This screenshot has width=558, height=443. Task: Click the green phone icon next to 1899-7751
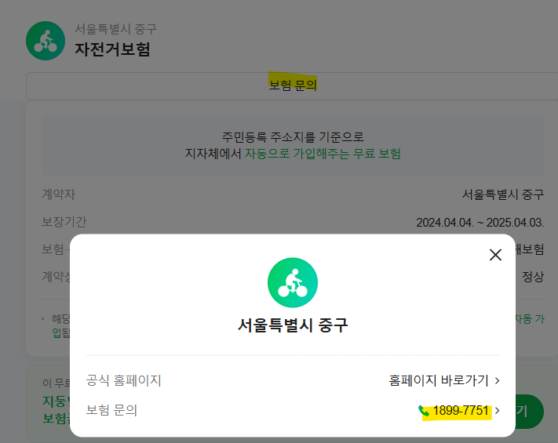pyautogui.click(x=424, y=411)
